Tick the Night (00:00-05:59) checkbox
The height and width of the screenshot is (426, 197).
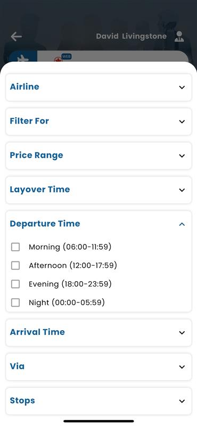[x=15, y=302]
